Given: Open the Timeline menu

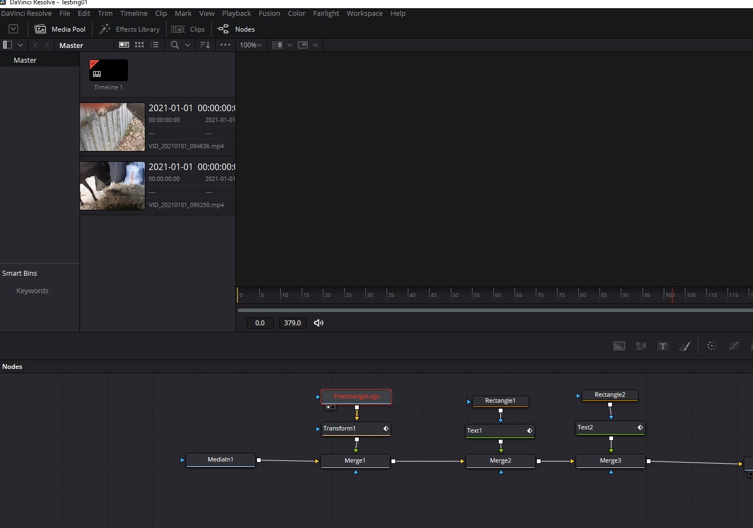Looking at the screenshot, I should tap(134, 13).
